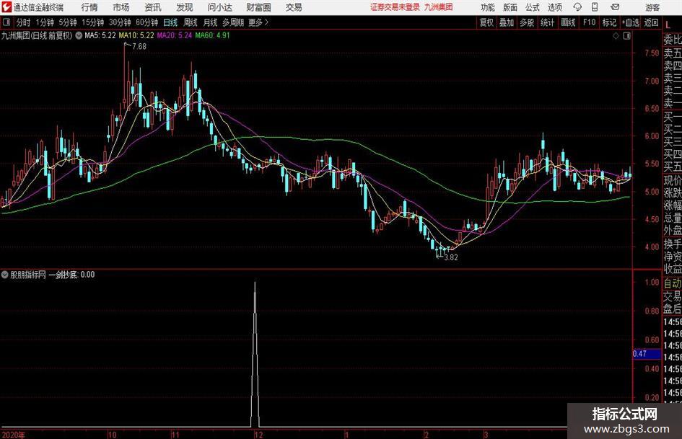This screenshot has width=682, height=439.
Task: Switch to the 5分钟 period tab
Action: tap(67, 22)
